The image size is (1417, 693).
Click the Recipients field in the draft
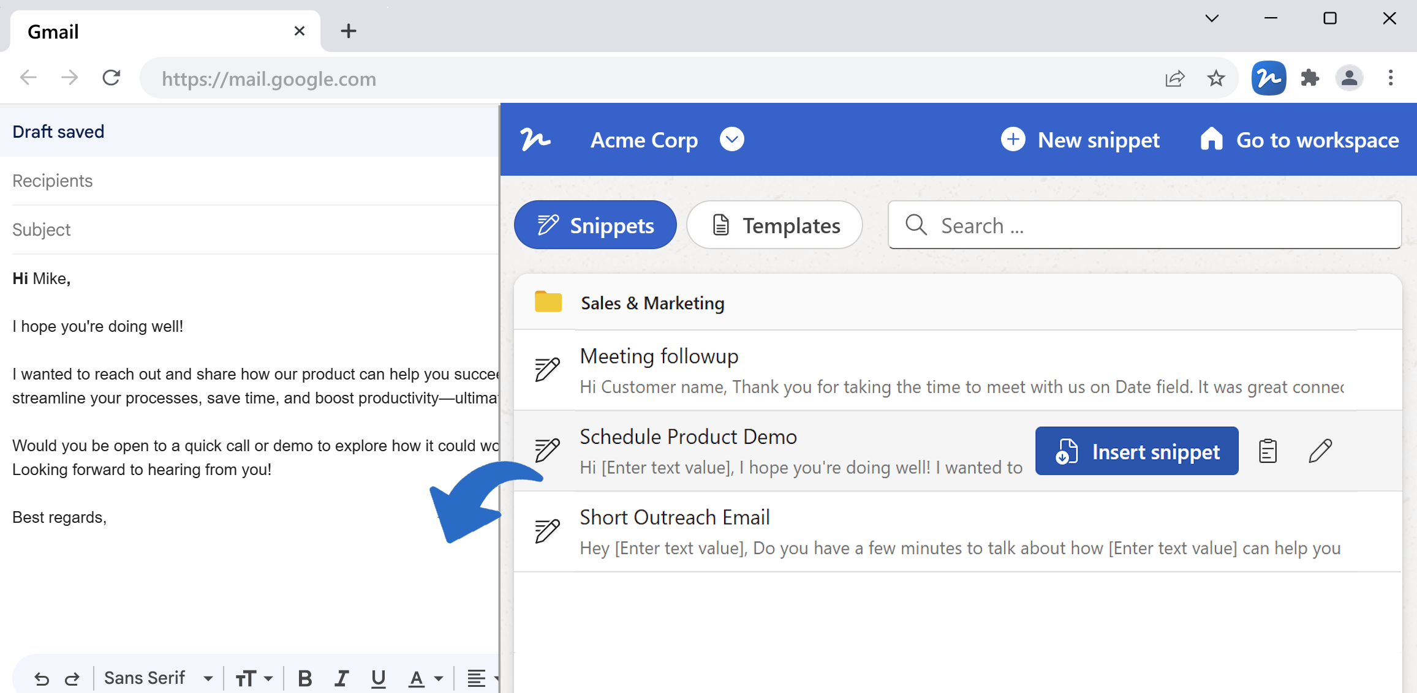click(x=255, y=181)
